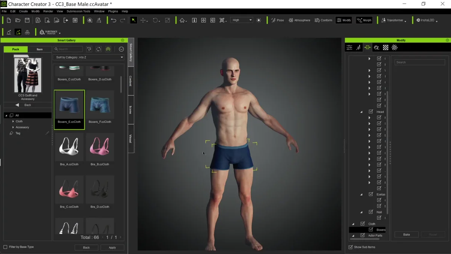Expand the Cloth category in gallery tree
The image size is (451, 254).
(x=13, y=121)
